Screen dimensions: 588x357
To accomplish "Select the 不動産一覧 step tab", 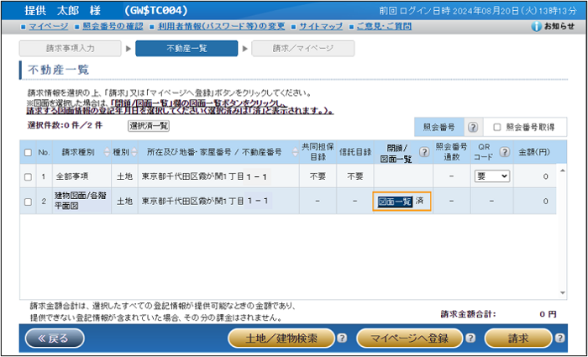I will coord(186,49).
